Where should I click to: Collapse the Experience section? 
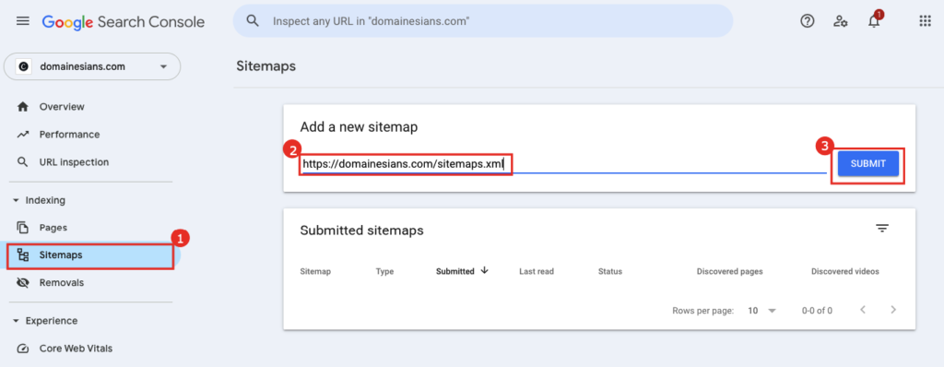point(17,321)
